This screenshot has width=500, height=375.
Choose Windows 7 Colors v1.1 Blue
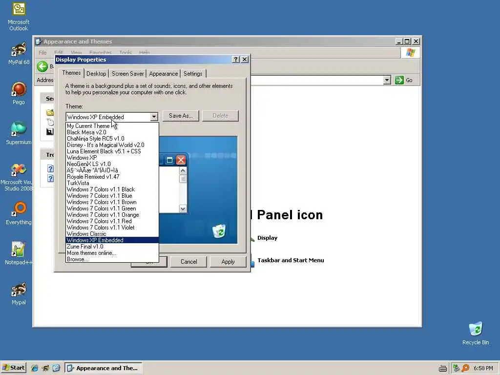click(112, 196)
